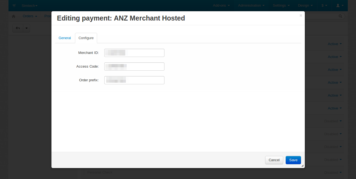This screenshot has width=356, height=179.
Task: Switch to the General tab
Action: point(65,38)
